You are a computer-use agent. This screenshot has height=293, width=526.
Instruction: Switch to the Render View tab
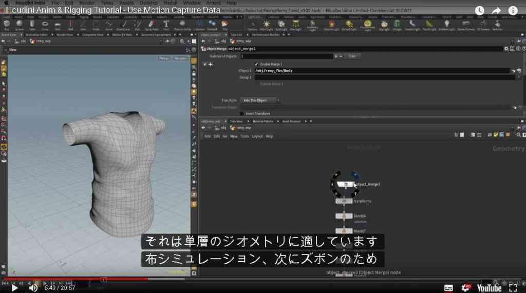pyautogui.click(x=65, y=35)
